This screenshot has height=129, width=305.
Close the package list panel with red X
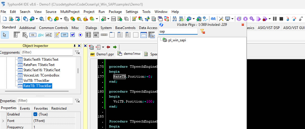click(x=243, y=25)
